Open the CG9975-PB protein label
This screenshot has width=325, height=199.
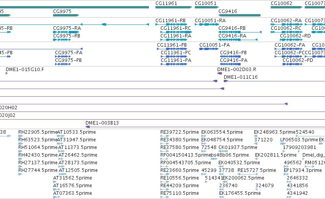pos(68,60)
